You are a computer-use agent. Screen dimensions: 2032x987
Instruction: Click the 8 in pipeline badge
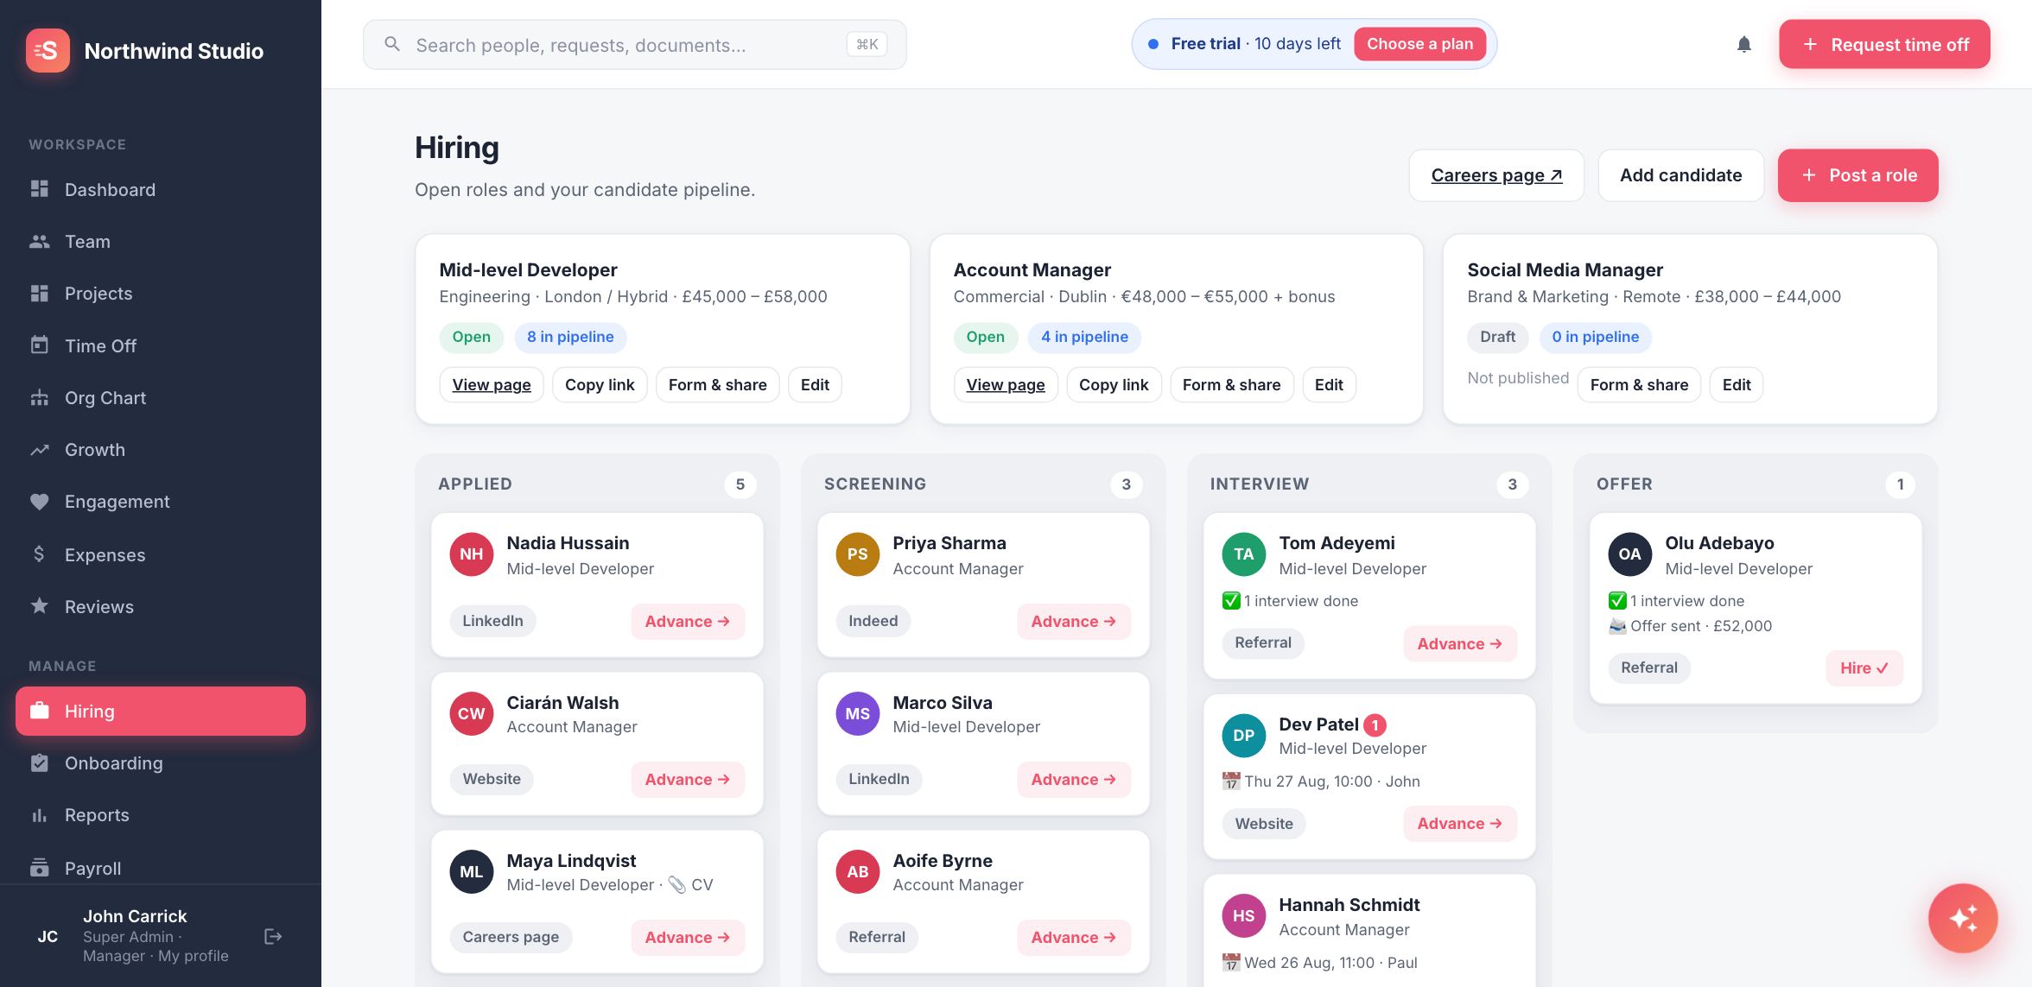(x=570, y=337)
